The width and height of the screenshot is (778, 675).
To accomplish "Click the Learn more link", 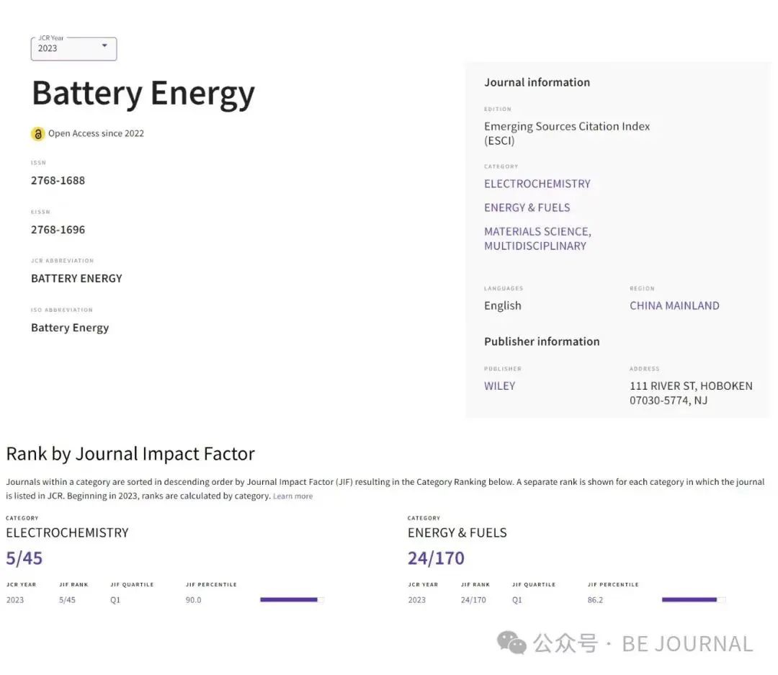I will pyautogui.click(x=292, y=496).
